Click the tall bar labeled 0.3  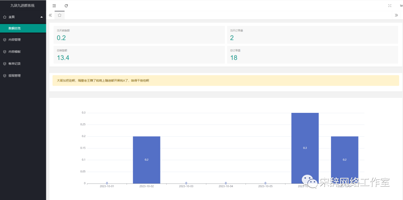pos(305,147)
